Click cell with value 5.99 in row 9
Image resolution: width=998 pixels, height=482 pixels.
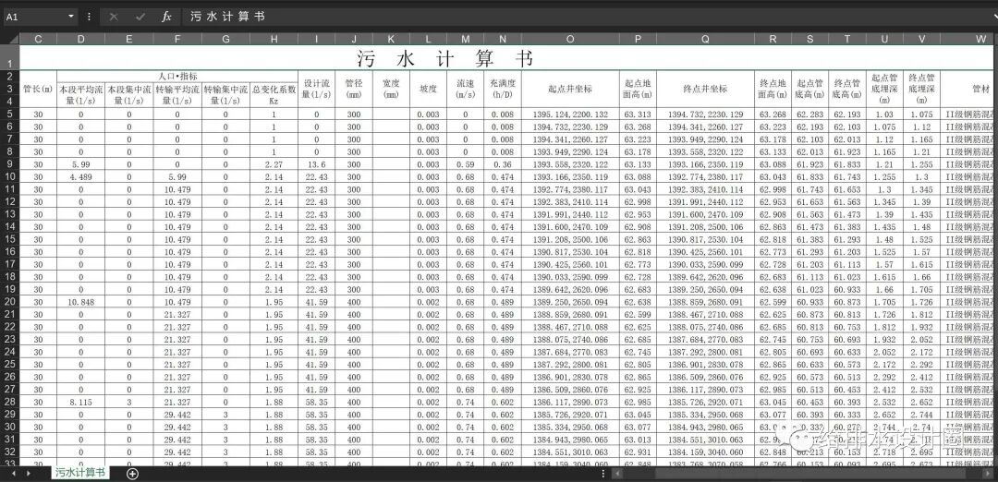(80, 164)
